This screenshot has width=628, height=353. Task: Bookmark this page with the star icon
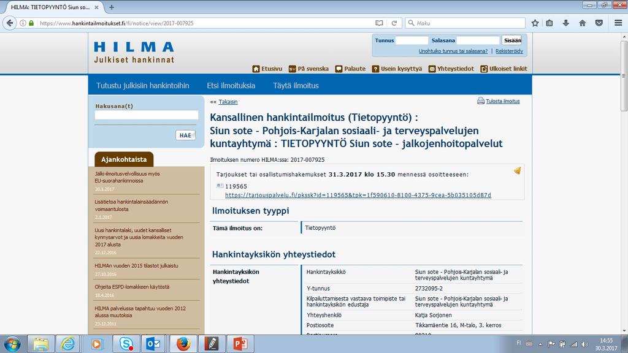coord(535,23)
